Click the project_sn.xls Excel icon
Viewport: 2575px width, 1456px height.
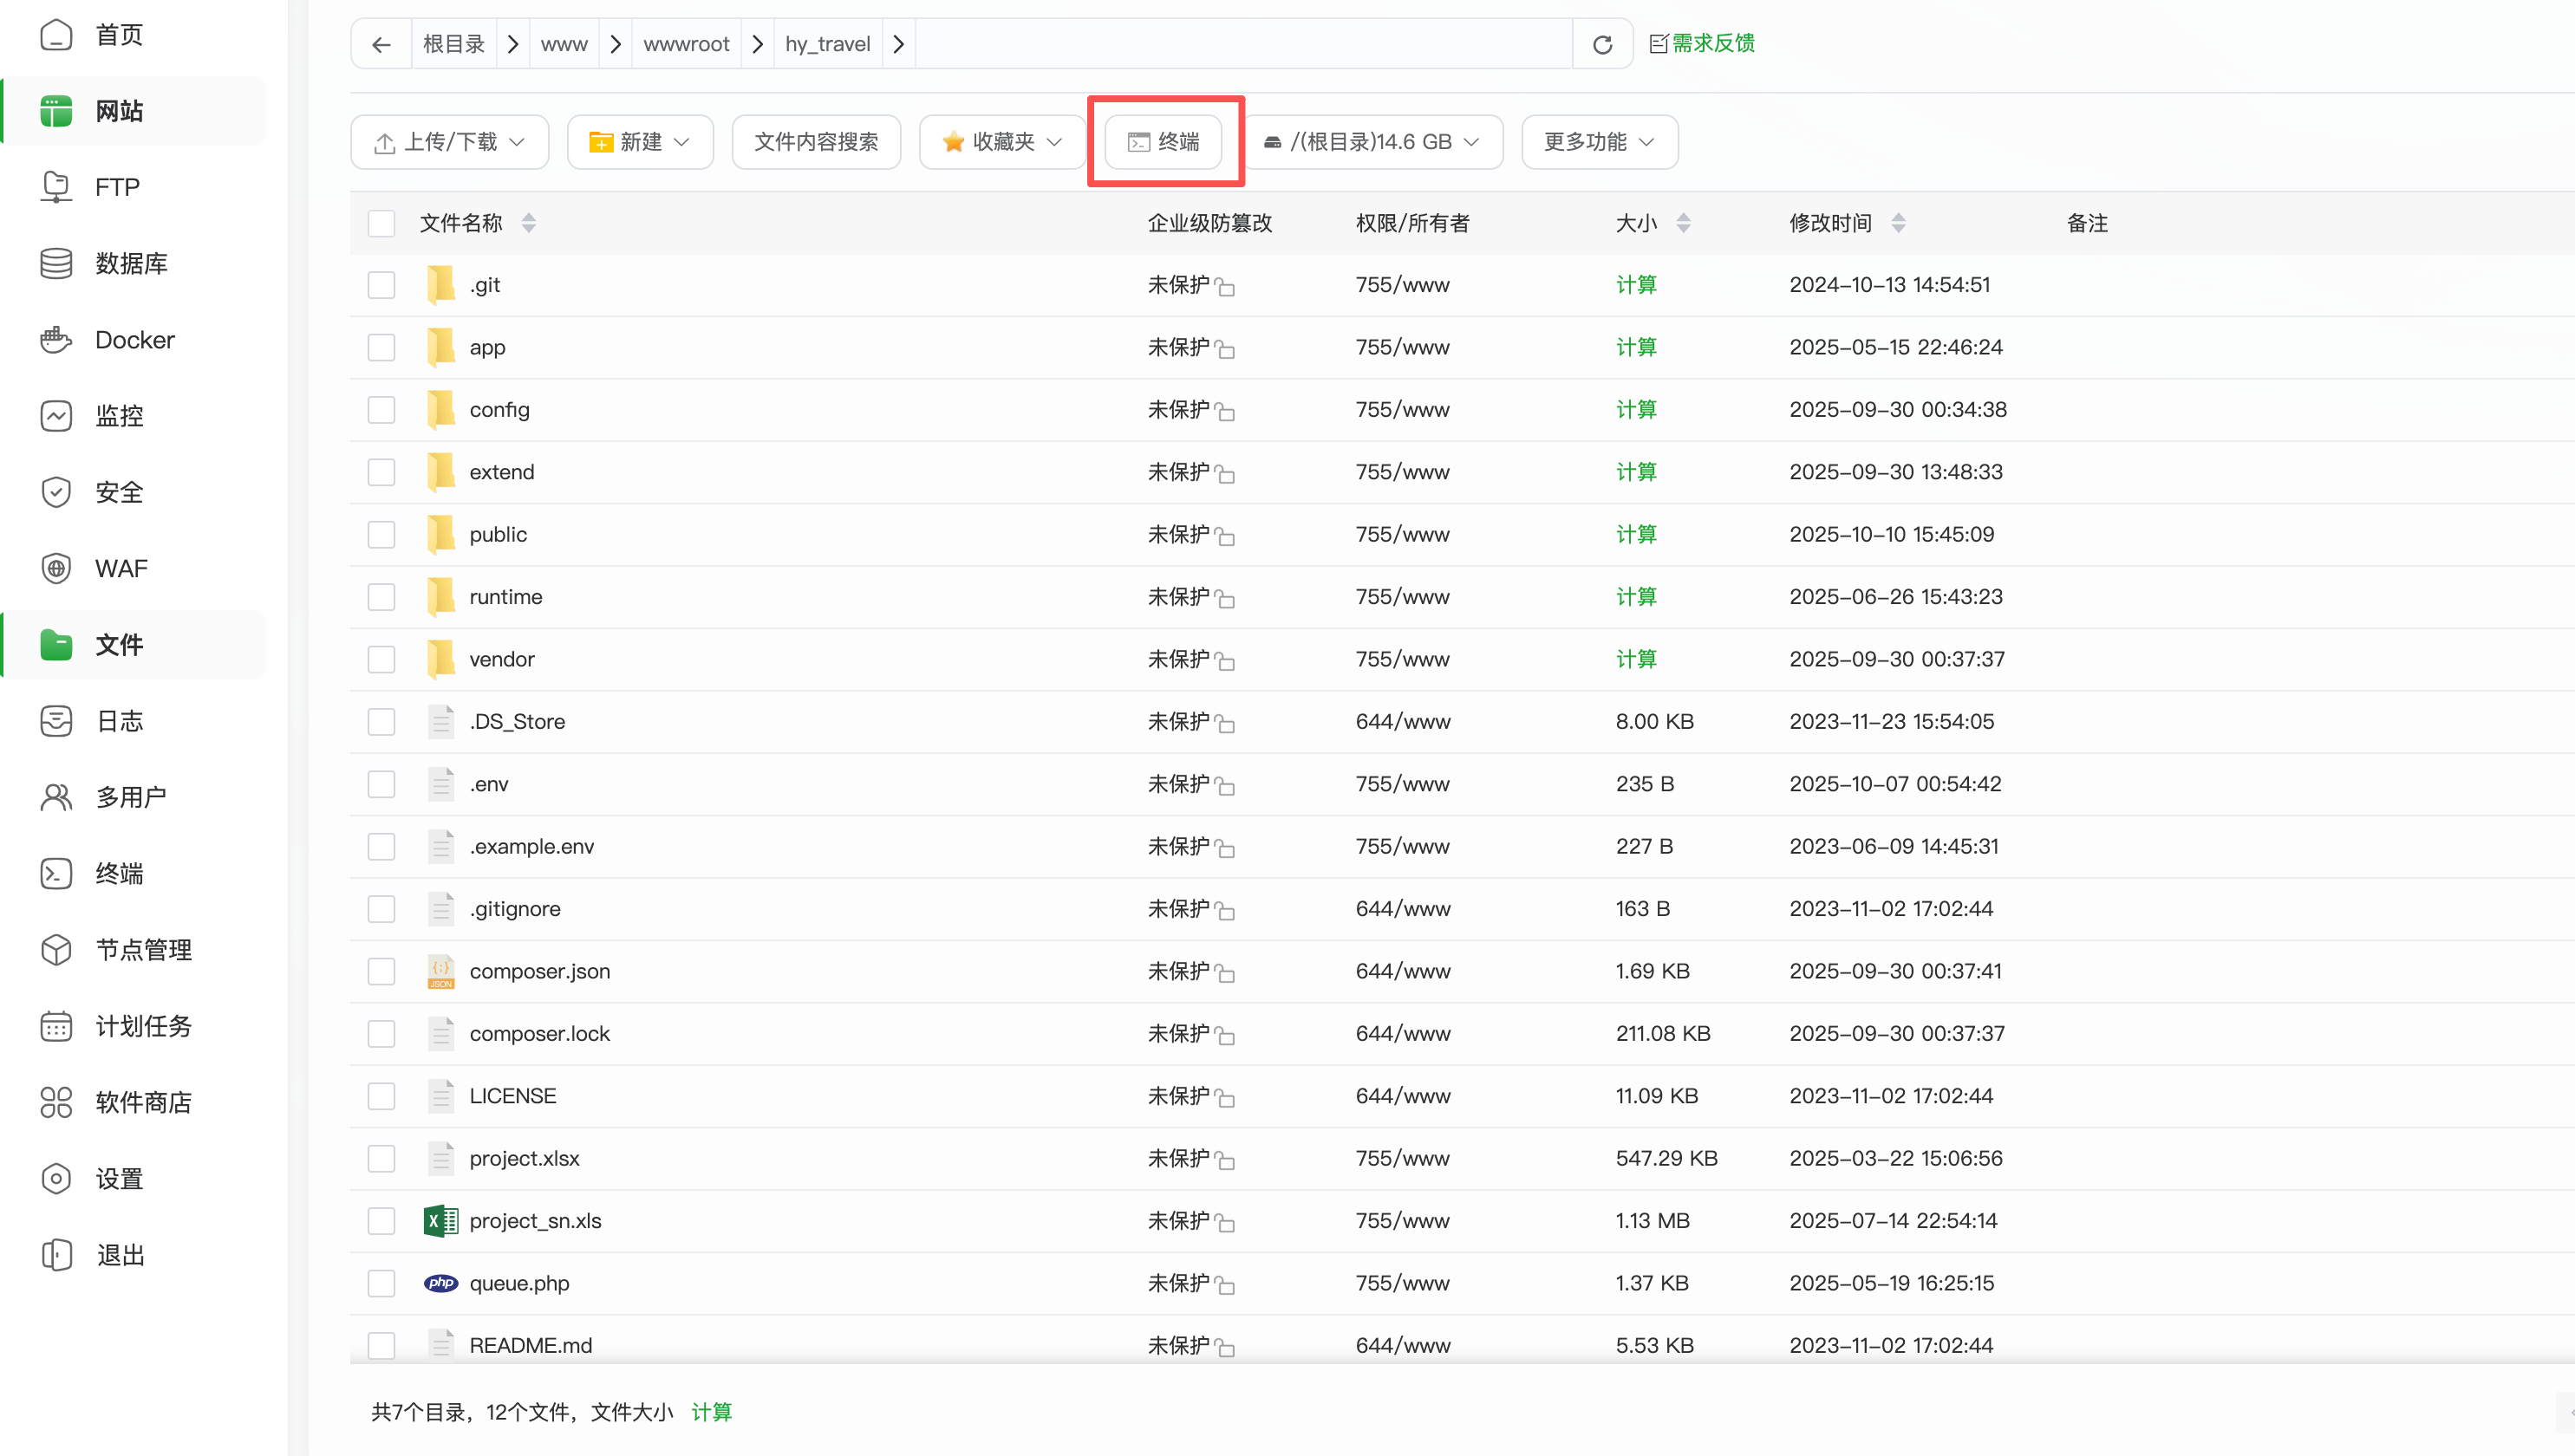(440, 1221)
